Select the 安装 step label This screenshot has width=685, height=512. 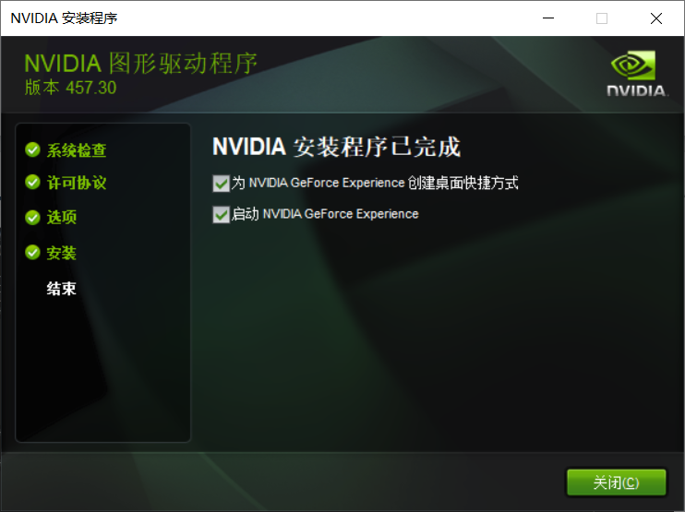(62, 253)
